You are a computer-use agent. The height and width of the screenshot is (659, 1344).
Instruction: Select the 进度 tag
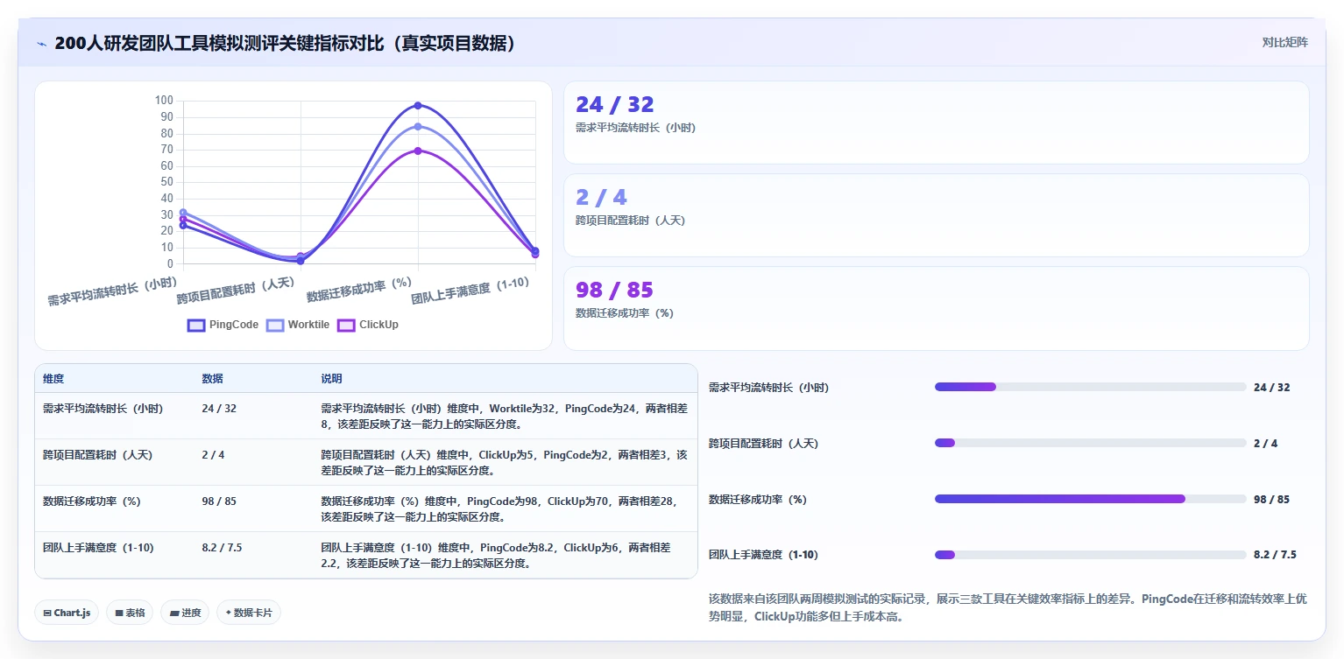point(185,613)
